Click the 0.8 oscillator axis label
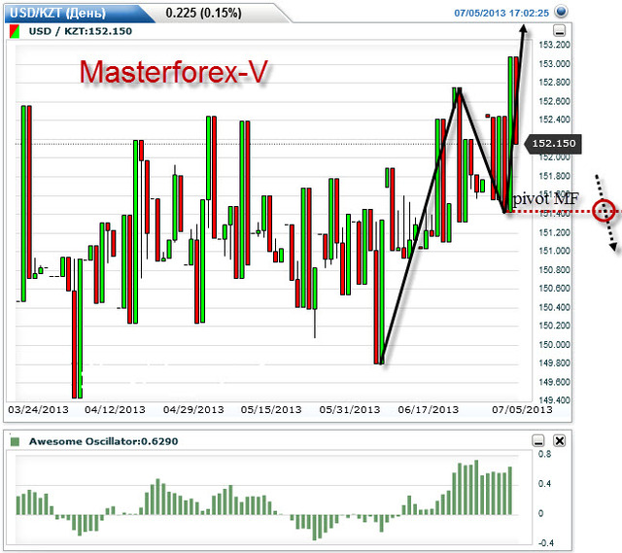Screen dimensions: 622x553 click(544, 454)
